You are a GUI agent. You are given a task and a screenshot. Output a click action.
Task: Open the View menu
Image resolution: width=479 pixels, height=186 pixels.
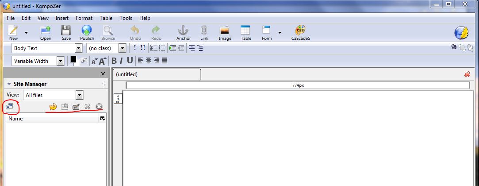click(43, 18)
